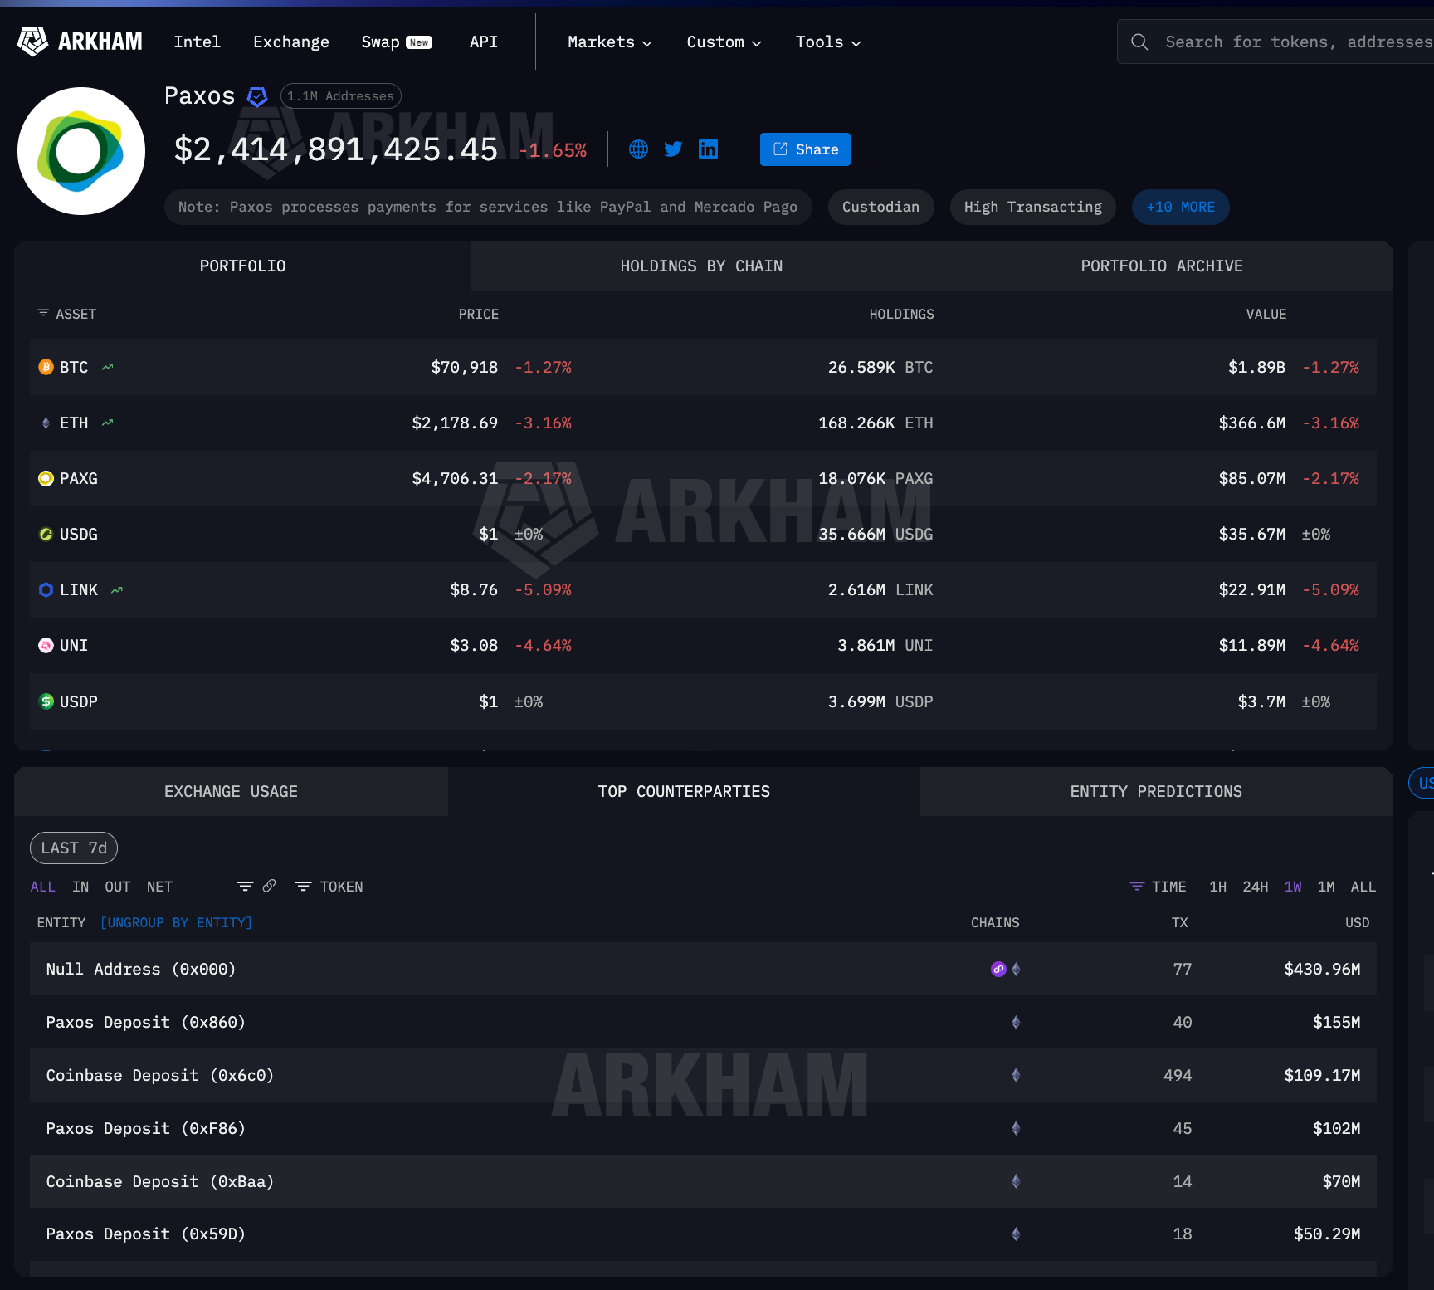Click the BTC price trend chart icon
Screen dimensions: 1434x1290
(108, 367)
